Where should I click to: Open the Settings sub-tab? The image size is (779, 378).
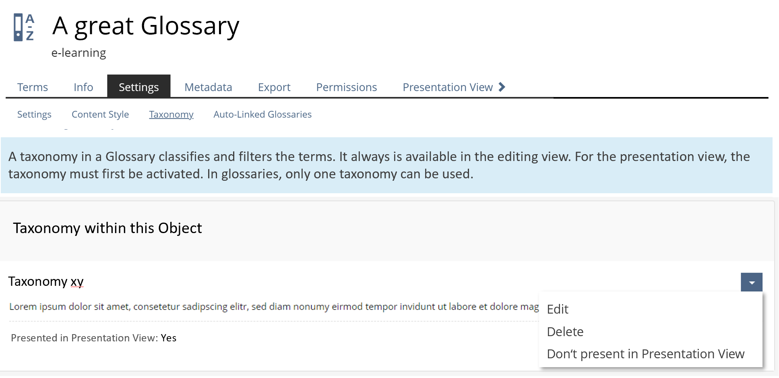pyautogui.click(x=34, y=114)
